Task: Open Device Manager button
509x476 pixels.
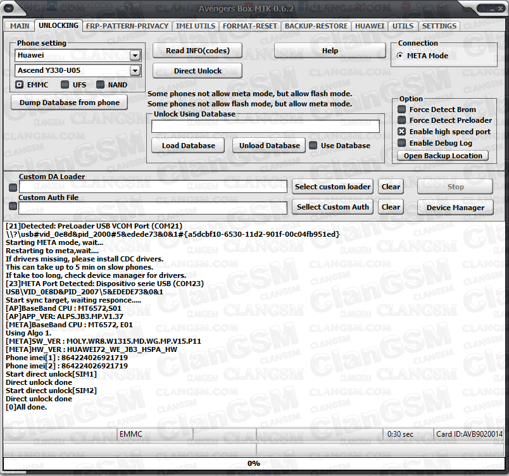Action: click(455, 208)
